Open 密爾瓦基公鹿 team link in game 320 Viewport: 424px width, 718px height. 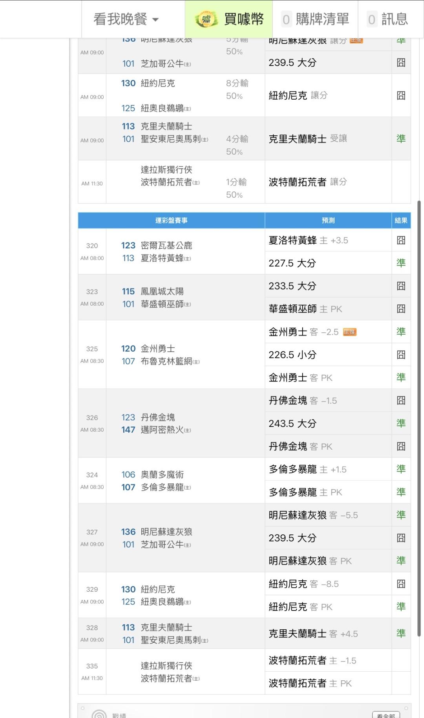[x=166, y=246]
